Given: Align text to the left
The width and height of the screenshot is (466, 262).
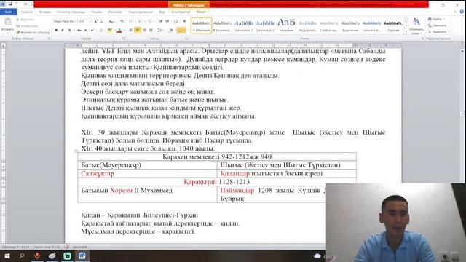Looking at the screenshot, I should (131, 31).
